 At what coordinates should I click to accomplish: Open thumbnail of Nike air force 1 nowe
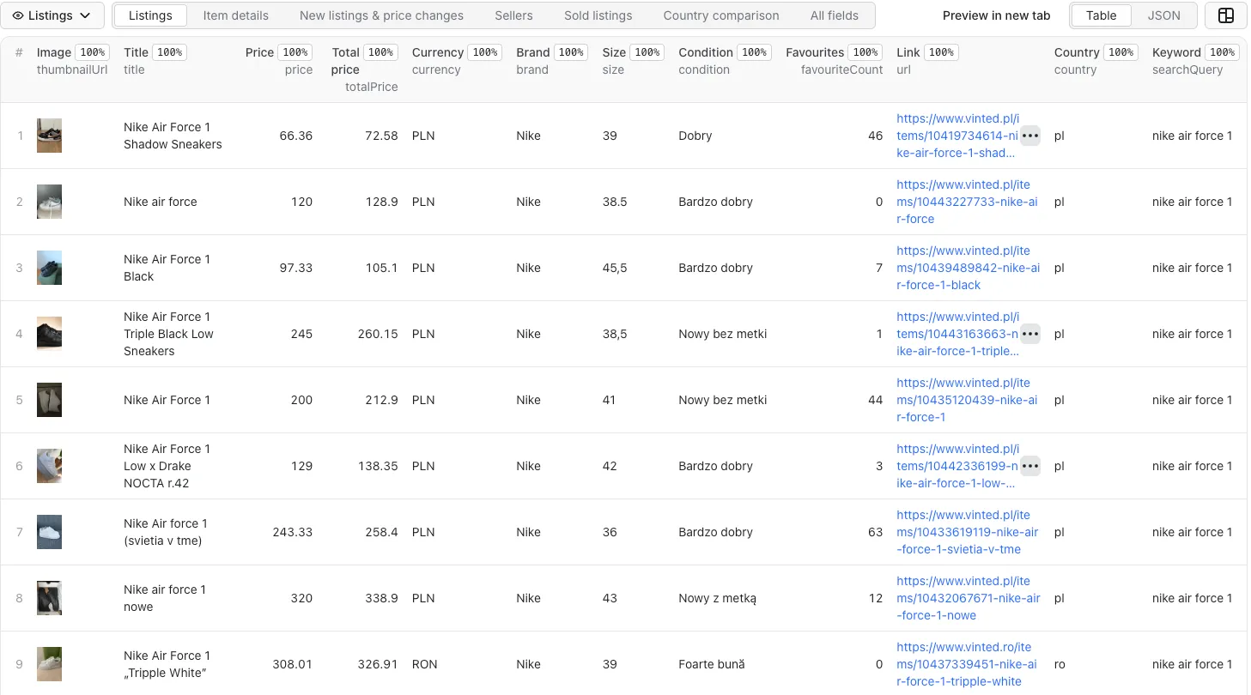pos(49,598)
